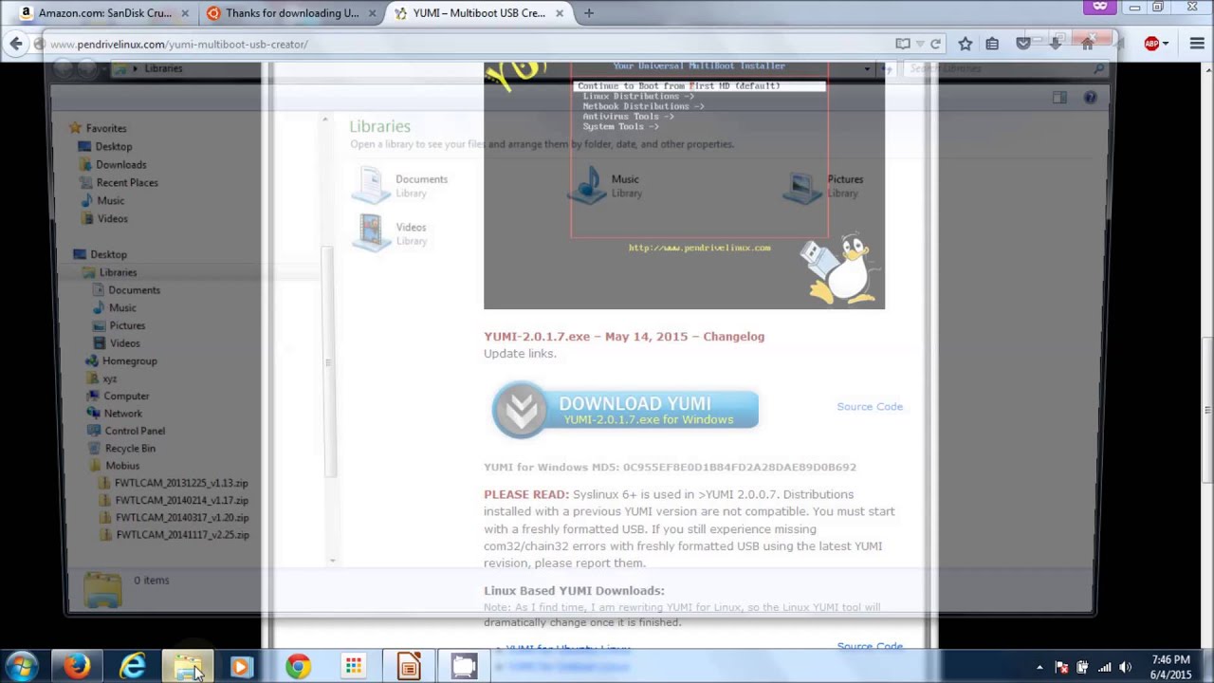The height and width of the screenshot is (683, 1214).
Task: Select Network in the navigation tree
Action: click(x=122, y=414)
